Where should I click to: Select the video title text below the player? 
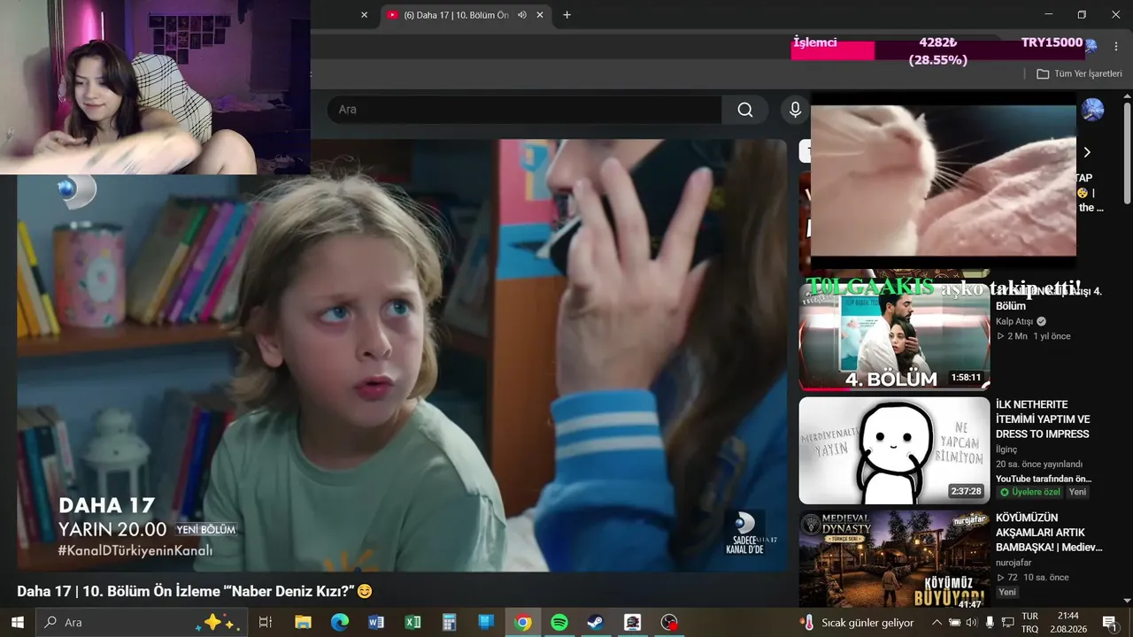(x=195, y=591)
